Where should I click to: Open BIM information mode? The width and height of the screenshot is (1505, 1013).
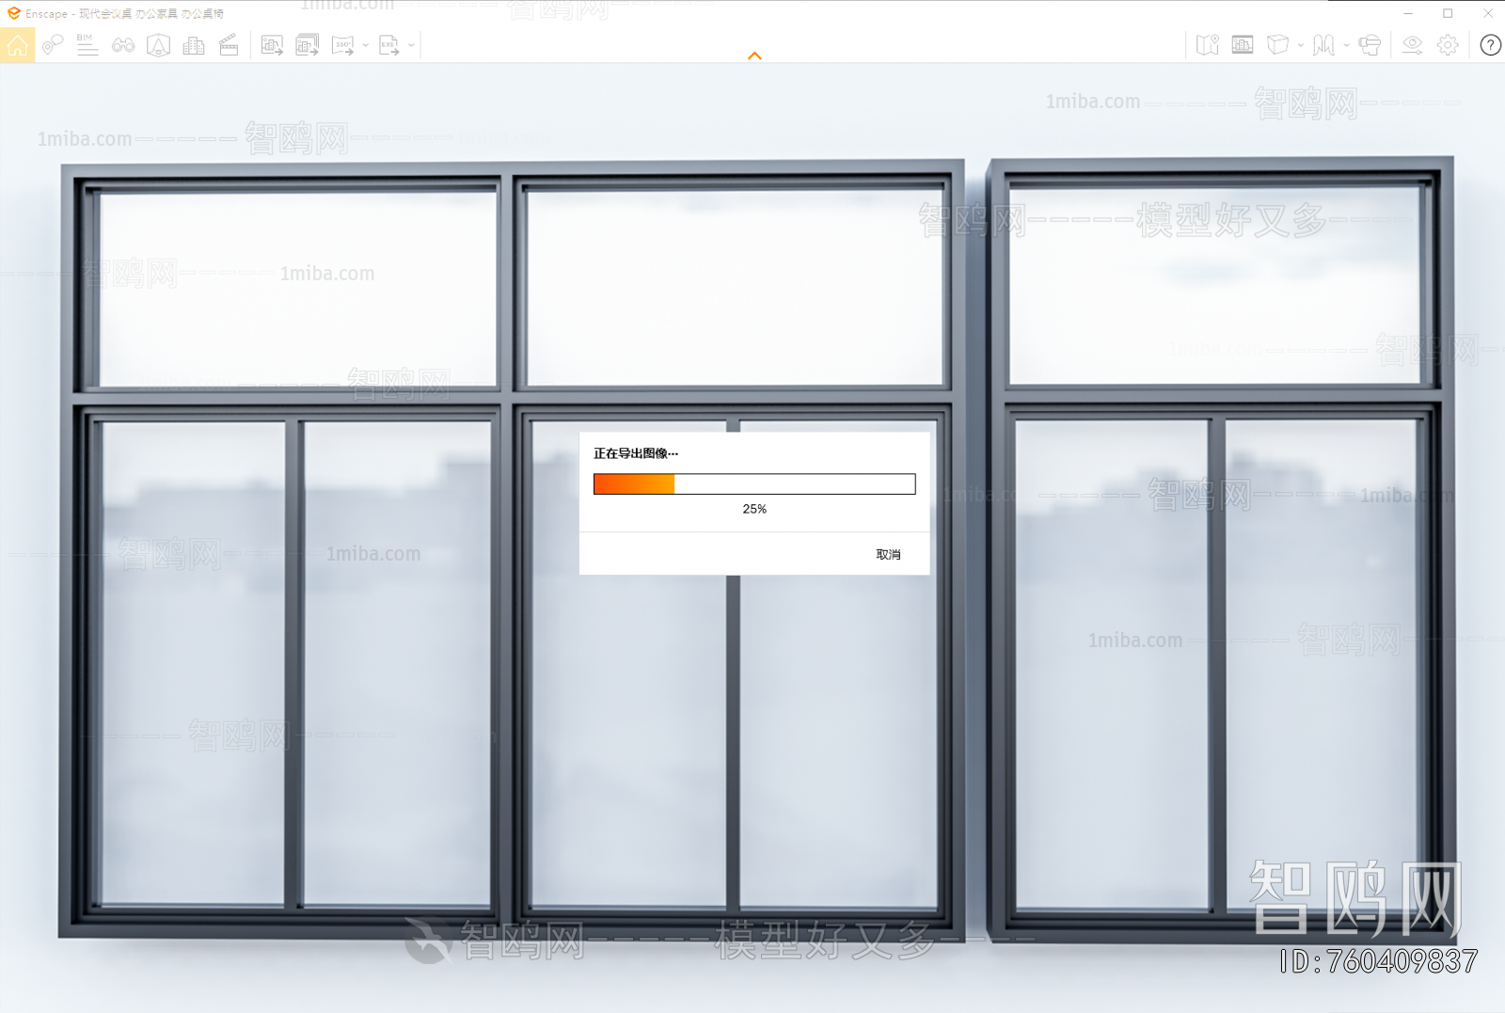tap(87, 45)
